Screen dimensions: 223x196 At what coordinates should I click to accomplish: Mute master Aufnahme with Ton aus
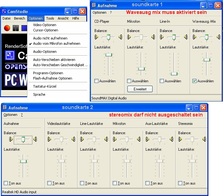(6, 183)
